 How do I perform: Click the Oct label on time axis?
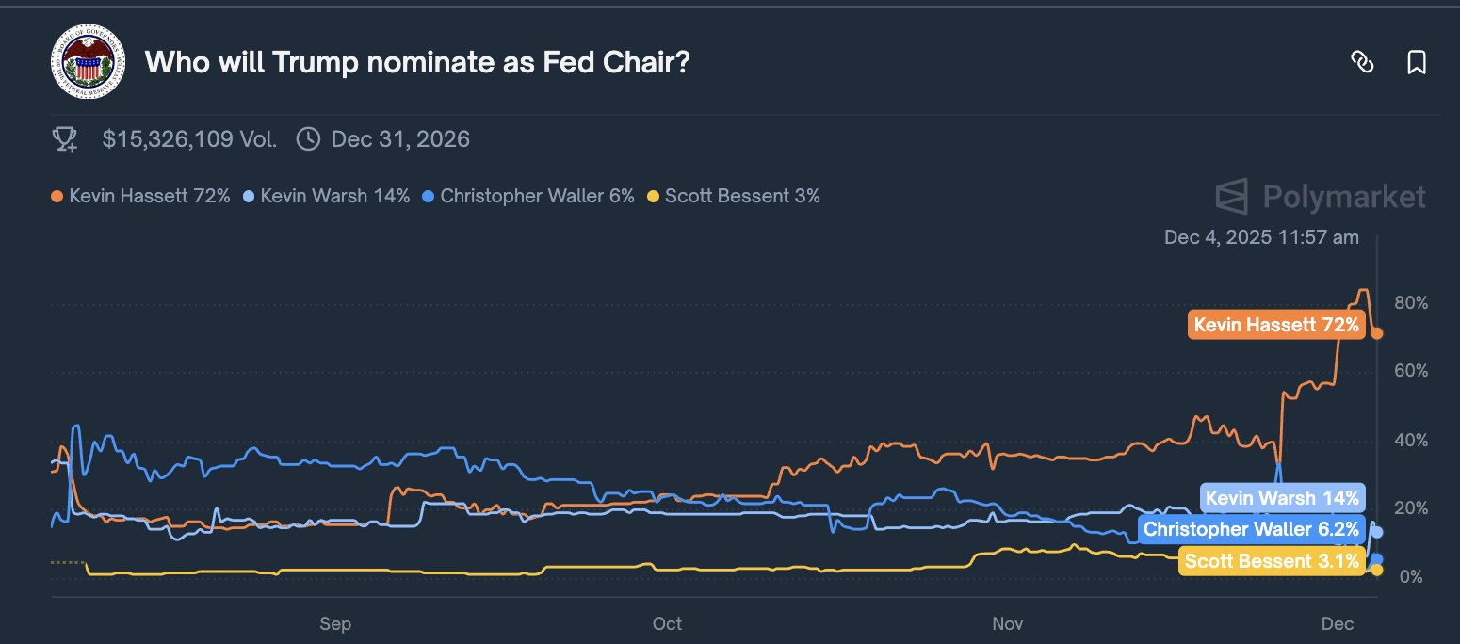667,623
